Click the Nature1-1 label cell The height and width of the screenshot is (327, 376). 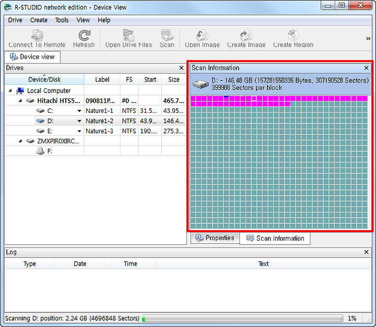102,111
